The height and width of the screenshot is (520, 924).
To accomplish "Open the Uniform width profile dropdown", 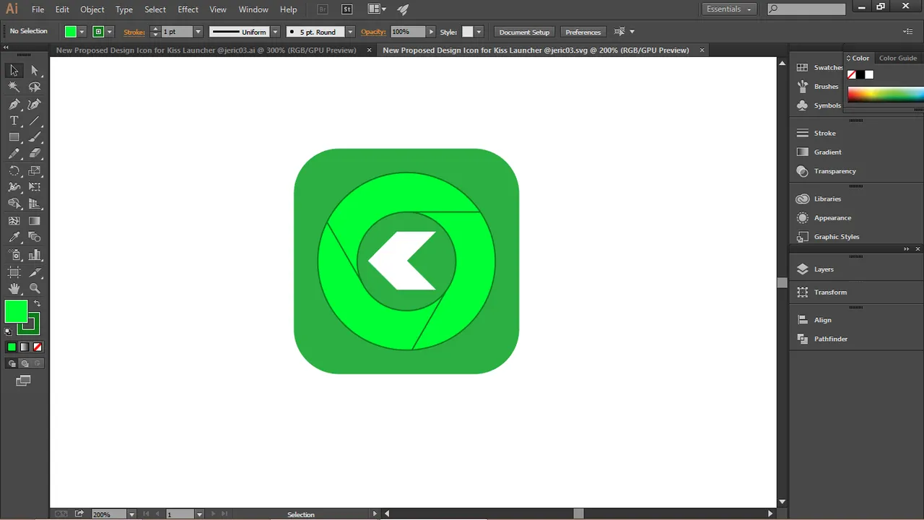I will tap(275, 32).
